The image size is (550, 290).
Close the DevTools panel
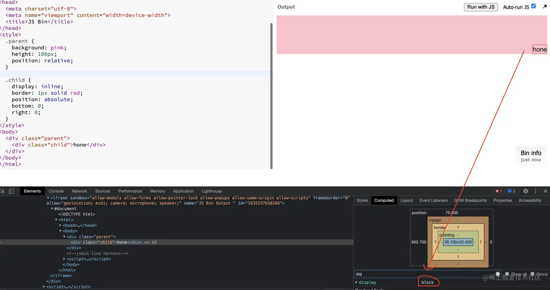click(545, 191)
